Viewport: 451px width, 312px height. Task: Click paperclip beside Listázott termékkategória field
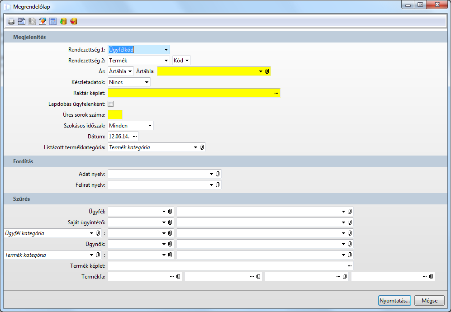tap(202, 147)
